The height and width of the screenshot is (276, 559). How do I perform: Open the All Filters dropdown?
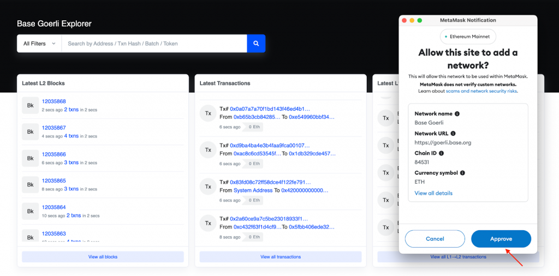(x=39, y=44)
